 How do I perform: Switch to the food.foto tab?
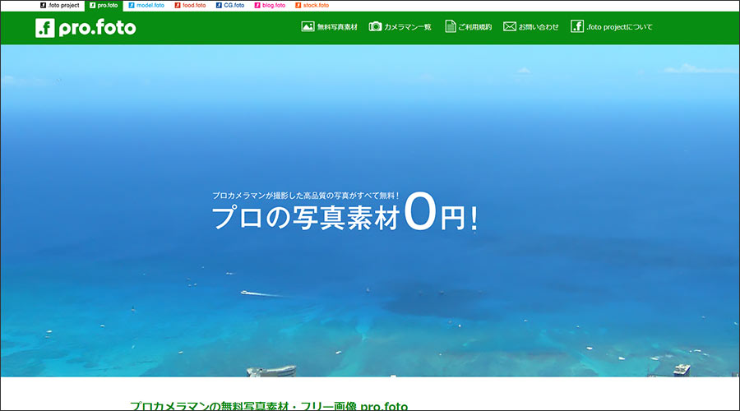190,6
